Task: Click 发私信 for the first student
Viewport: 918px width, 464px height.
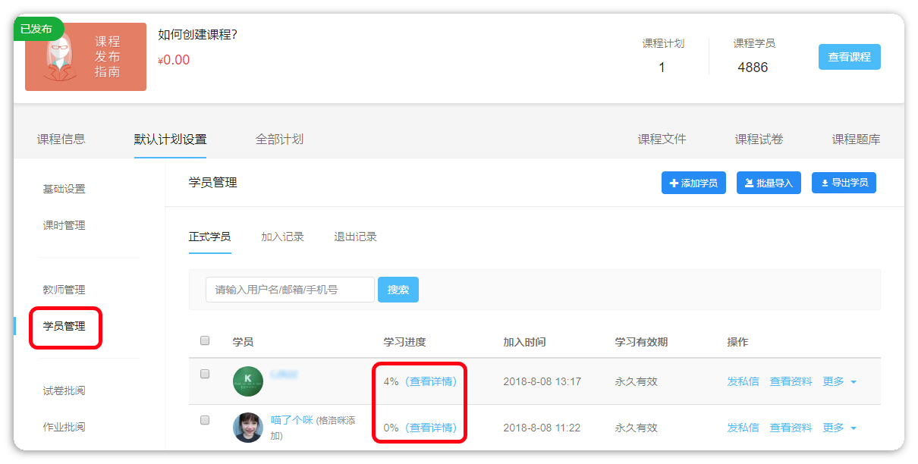Action: pyautogui.click(x=743, y=382)
